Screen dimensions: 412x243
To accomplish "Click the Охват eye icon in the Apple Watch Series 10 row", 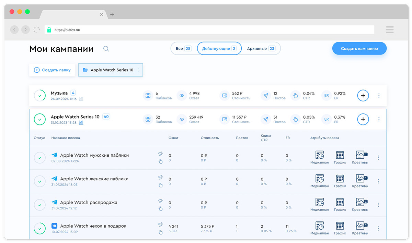I will [x=182, y=119].
